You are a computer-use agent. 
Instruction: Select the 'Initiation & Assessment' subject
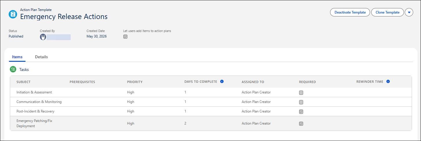tap(34, 92)
